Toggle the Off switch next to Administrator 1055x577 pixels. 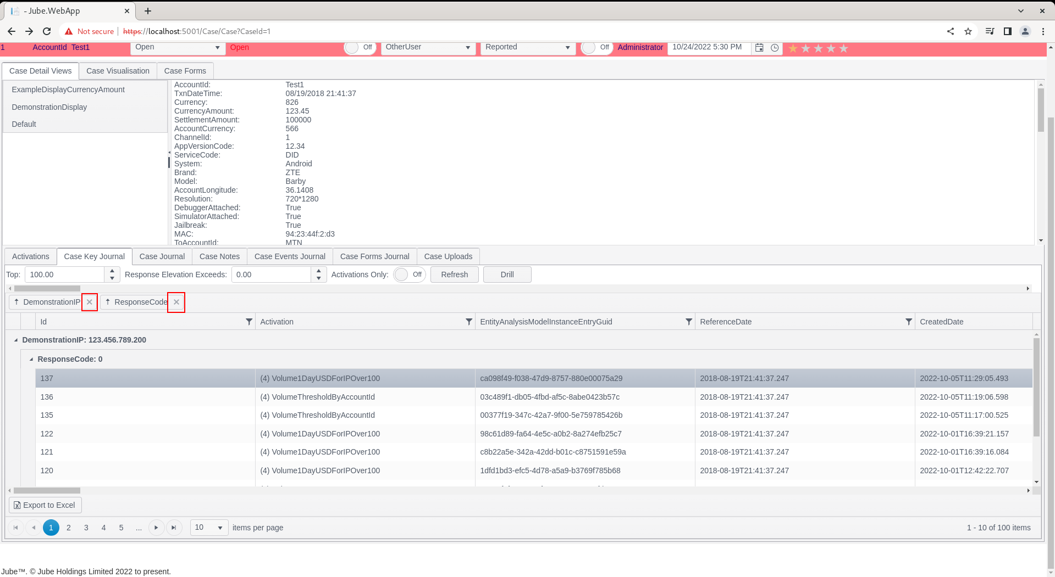pyautogui.click(x=597, y=47)
